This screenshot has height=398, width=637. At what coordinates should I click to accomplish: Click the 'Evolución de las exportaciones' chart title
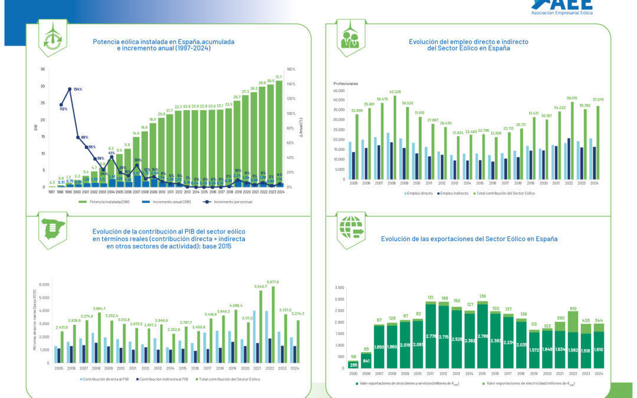pos(469,239)
